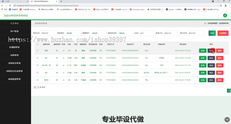Click page number 1 in pagination
Viewport: 231px width, 124px height.
[x=229, y=91]
